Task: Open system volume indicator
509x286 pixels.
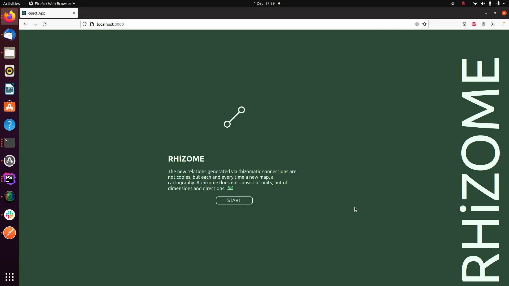Action: (482, 3)
